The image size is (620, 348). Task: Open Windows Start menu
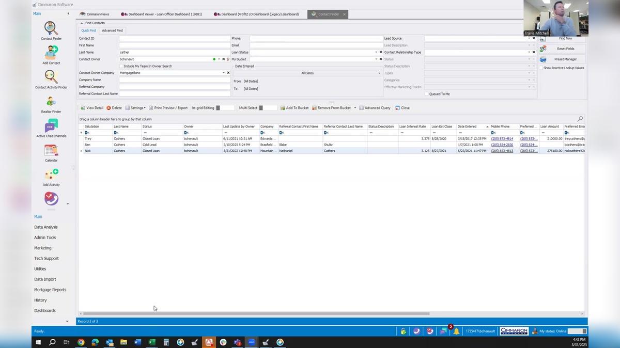tap(38, 342)
